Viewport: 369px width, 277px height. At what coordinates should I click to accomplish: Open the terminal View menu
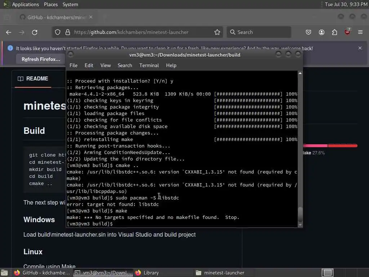[x=106, y=66]
